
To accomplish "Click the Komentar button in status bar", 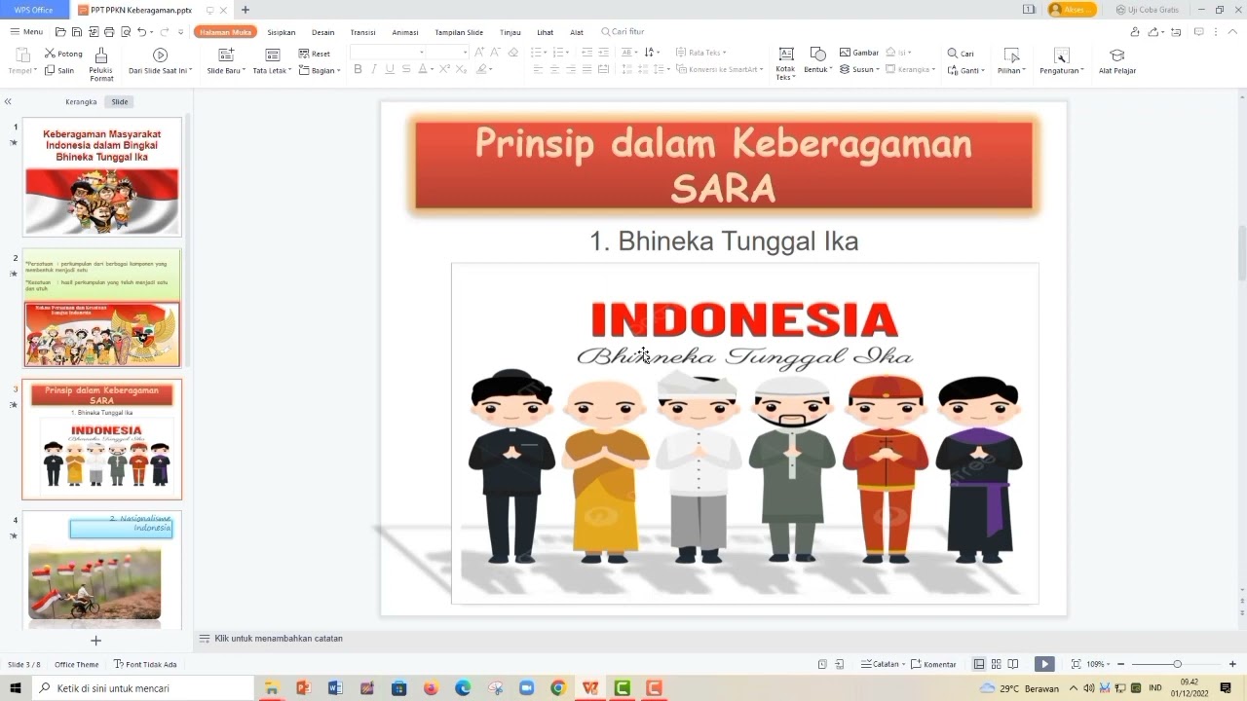I will point(933,664).
